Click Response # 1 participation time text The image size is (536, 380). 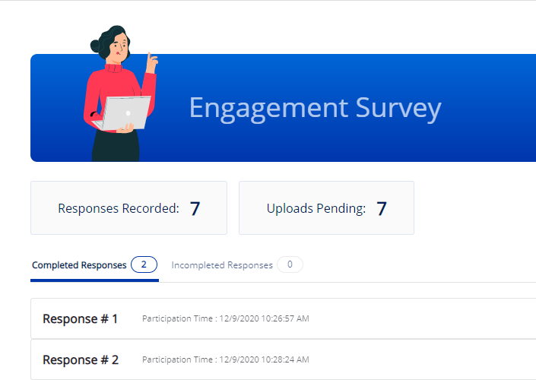(225, 318)
